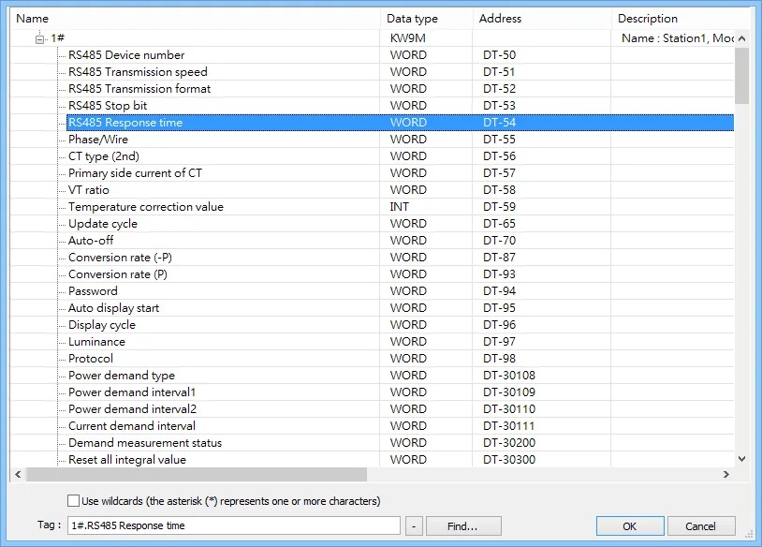Image resolution: width=762 pixels, height=547 pixels.
Task: Select Current demand interval tag
Action: [x=132, y=426]
